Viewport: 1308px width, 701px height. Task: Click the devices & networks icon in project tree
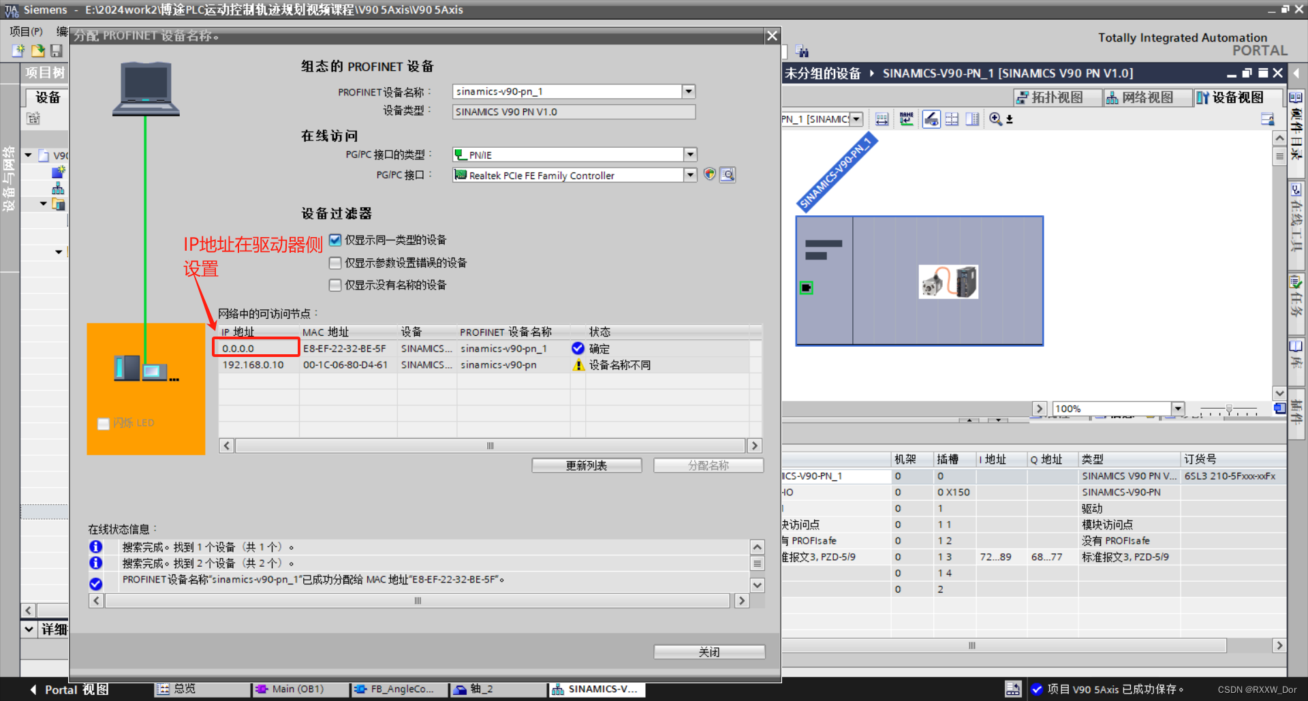tap(59, 188)
